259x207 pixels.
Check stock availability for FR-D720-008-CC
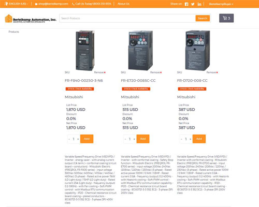(x=192, y=89)
